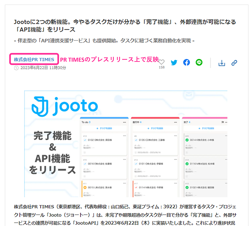Screen dimensions: 252x226
Task: Click the 'To do 3' column header
Action: tap(86, 122)
